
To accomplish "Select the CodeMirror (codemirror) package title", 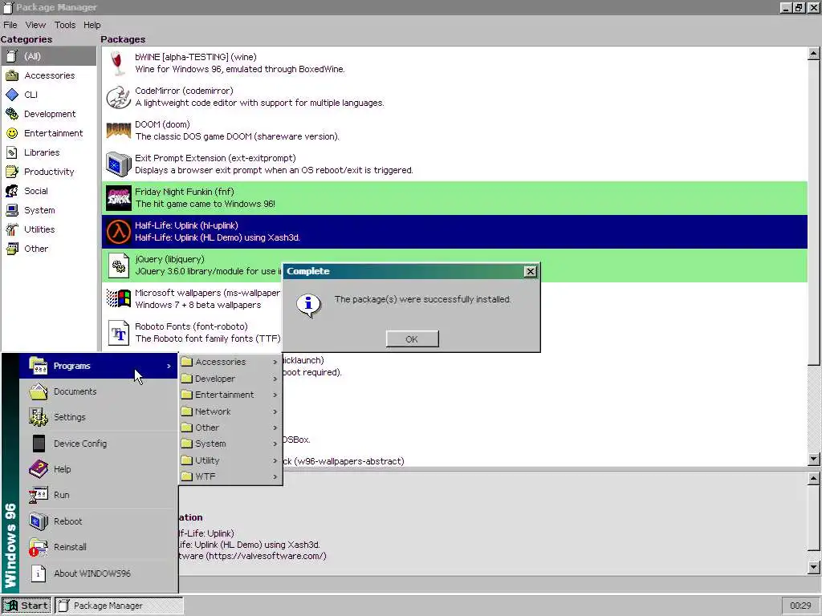I will click(184, 91).
